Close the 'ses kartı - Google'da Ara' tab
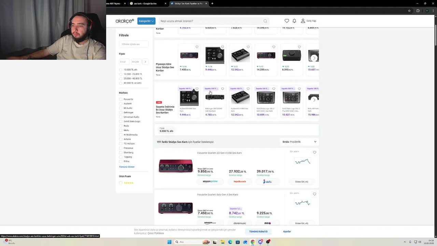This screenshot has width=437, height=246. tap(166, 3)
